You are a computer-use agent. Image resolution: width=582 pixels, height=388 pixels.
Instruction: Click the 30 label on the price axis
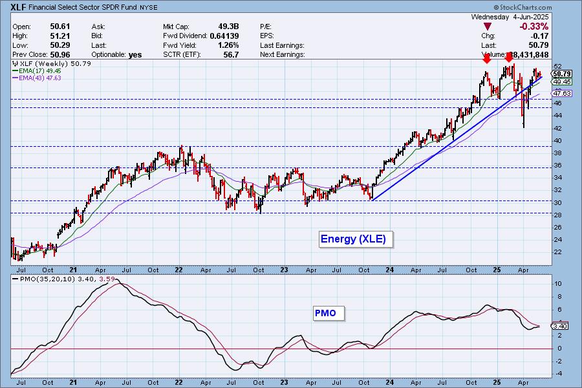click(x=557, y=202)
